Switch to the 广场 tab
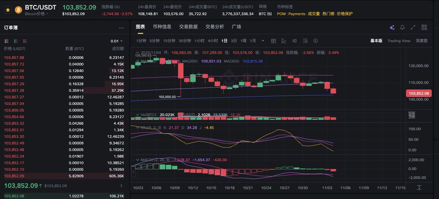This screenshot has width=439, height=199. coord(236,27)
